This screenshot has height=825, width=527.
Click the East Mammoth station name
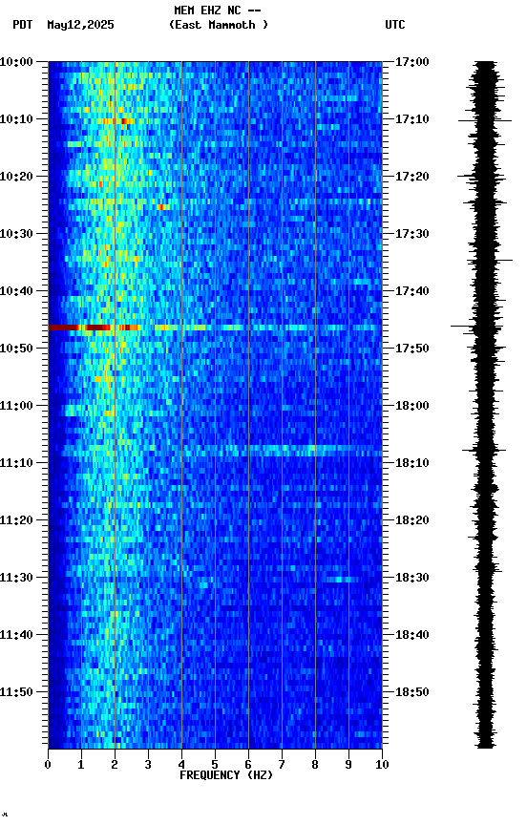(x=219, y=25)
